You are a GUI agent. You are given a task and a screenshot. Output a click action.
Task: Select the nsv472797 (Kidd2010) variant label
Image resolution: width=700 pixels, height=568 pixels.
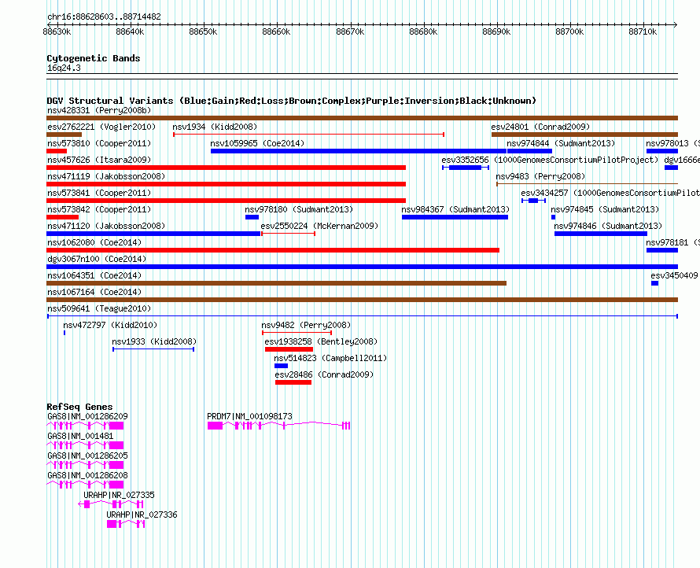pos(110,325)
